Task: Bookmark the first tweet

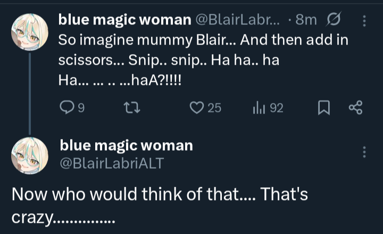Action: pos(323,108)
